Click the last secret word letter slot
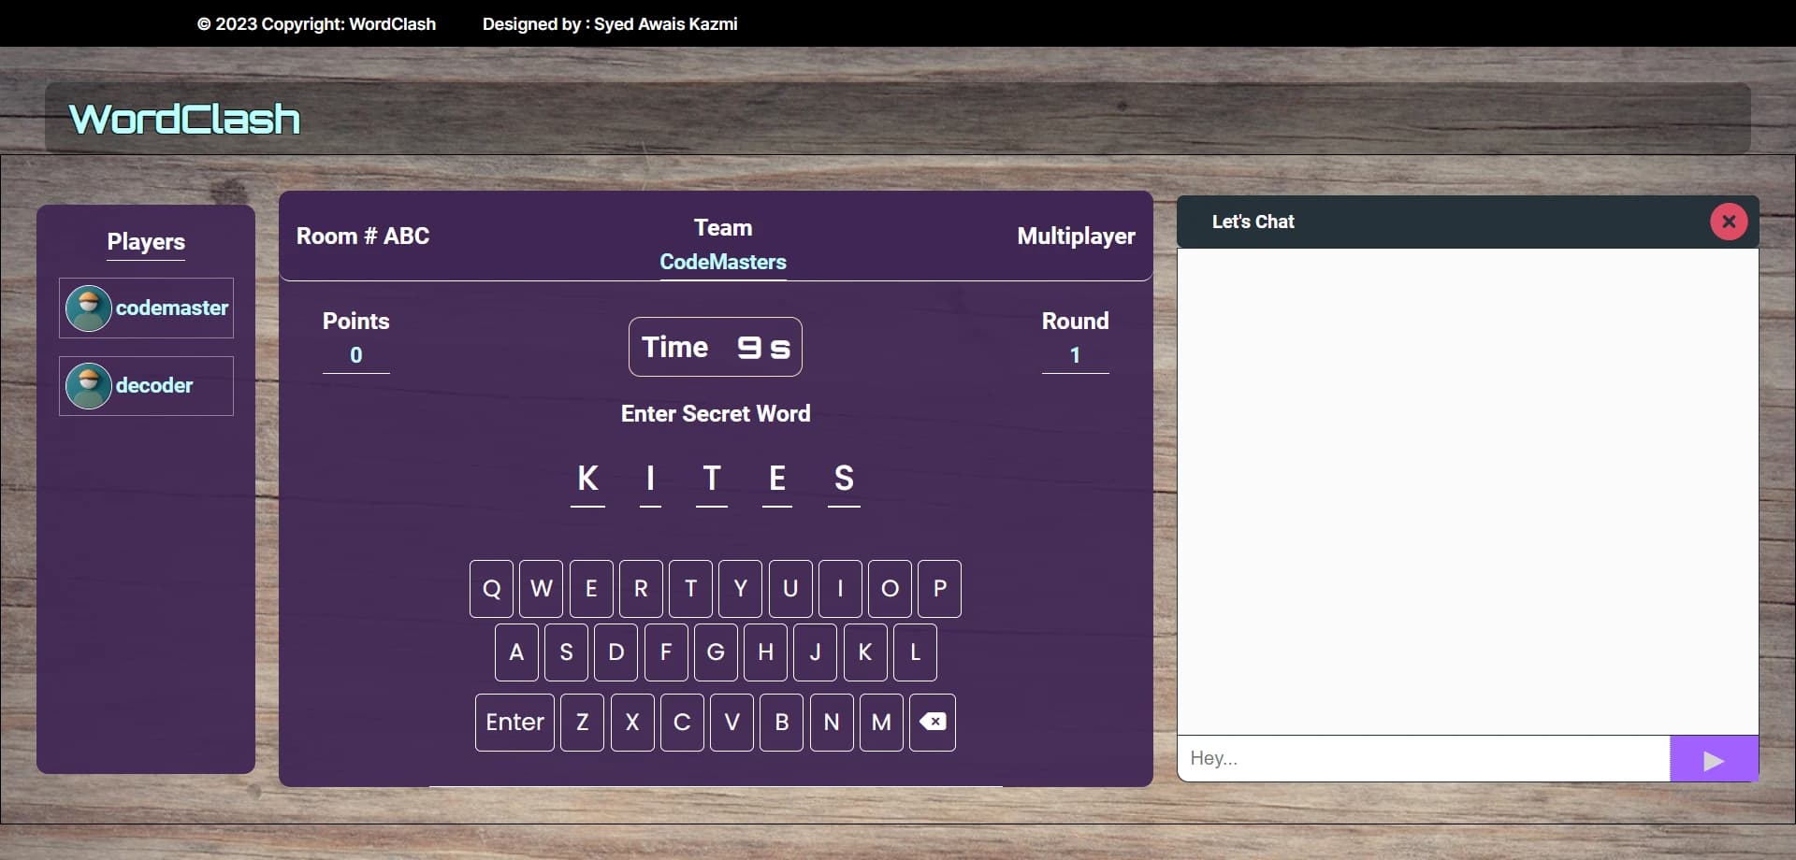 (x=844, y=480)
